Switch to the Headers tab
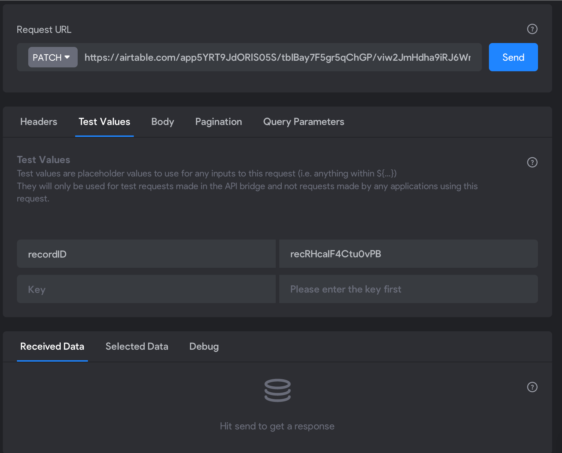This screenshot has width=562, height=453. [x=39, y=122]
